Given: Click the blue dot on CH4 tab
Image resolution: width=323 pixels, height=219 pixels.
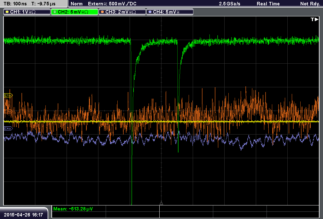Looking at the screenshot, I should 150,12.
